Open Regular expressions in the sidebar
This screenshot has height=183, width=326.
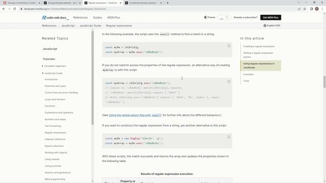(x=56, y=133)
